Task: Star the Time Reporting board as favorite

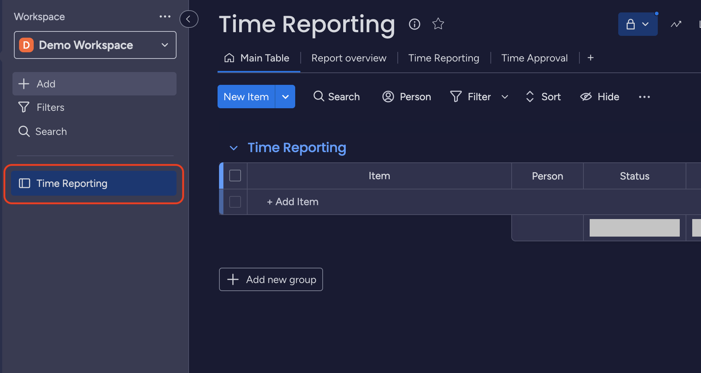Action: [438, 24]
